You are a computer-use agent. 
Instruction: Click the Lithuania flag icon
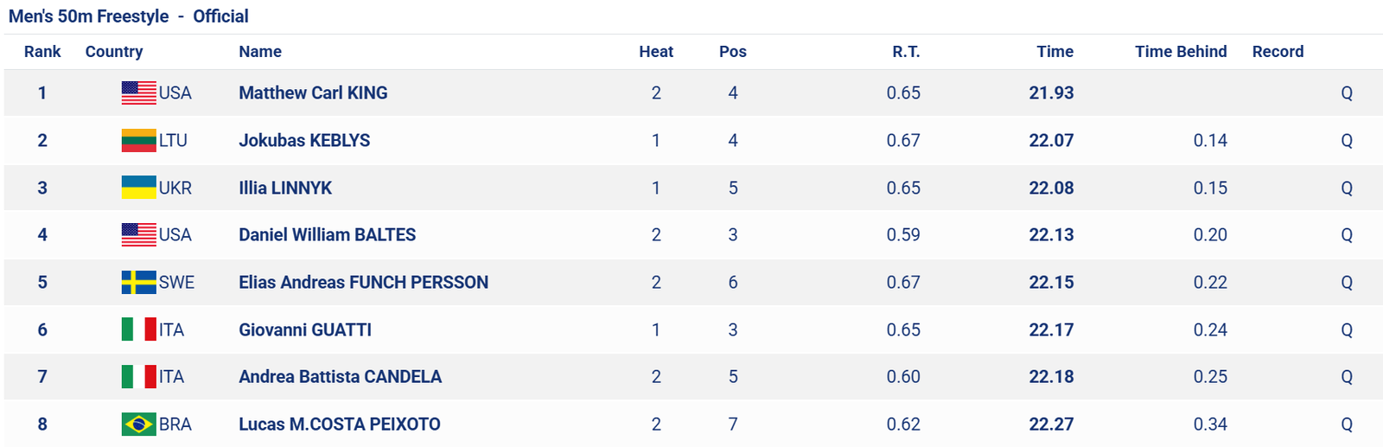[x=138, y=140]
